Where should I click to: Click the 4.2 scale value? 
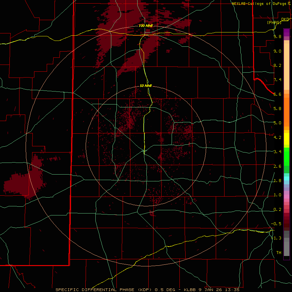[277, 138]
